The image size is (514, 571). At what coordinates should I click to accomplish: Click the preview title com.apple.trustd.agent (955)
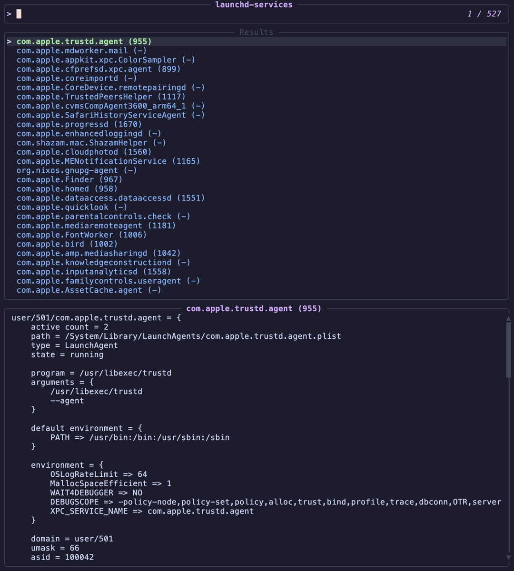[254, 308]
